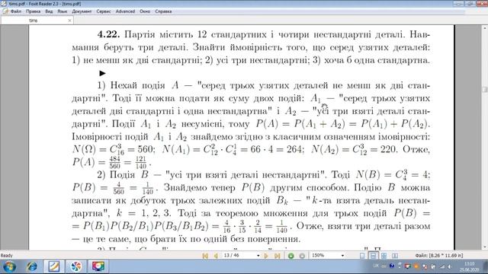Open the Сервис menu
Image resolution: width=488 pixels, height=274 pixels.
(x=104, y=11)
